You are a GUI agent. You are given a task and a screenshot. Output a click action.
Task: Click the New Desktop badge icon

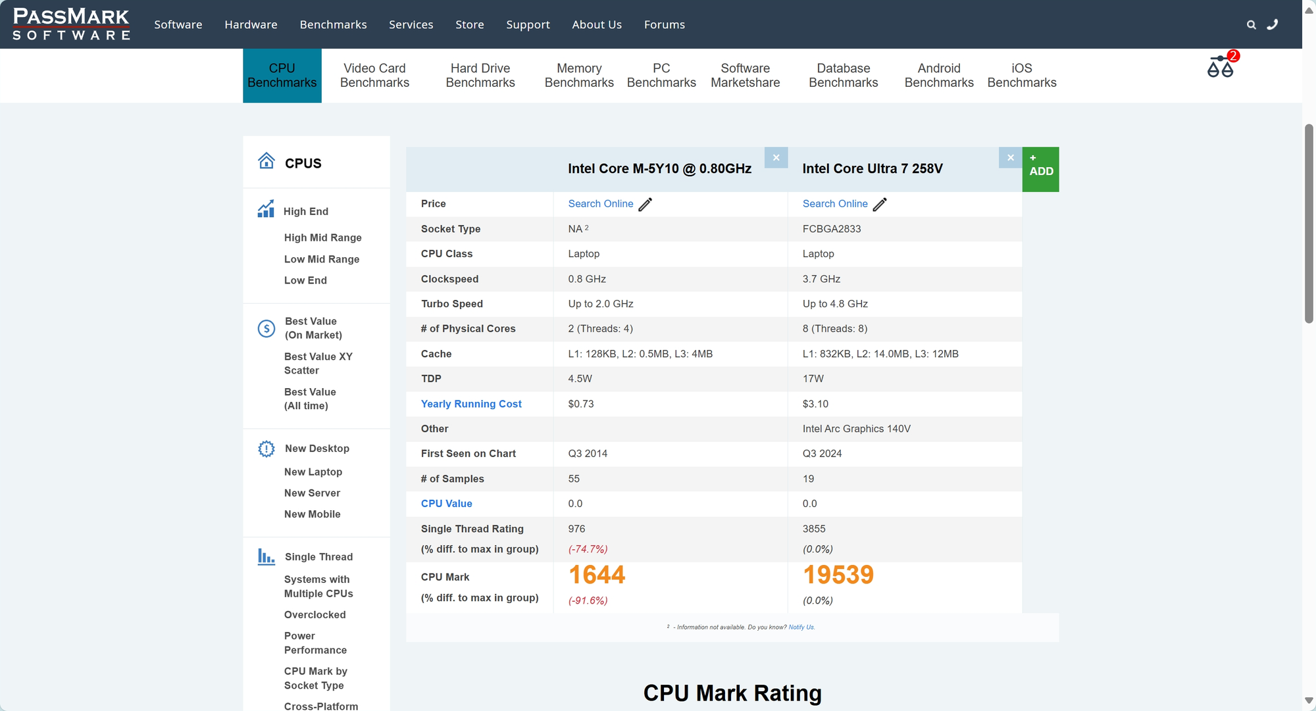tap(266, 449)
